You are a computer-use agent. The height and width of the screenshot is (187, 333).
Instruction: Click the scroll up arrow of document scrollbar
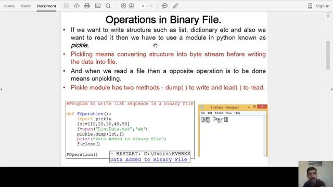[x=328, y=16]
